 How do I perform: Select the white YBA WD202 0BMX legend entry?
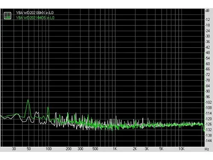tap(35, 13)
